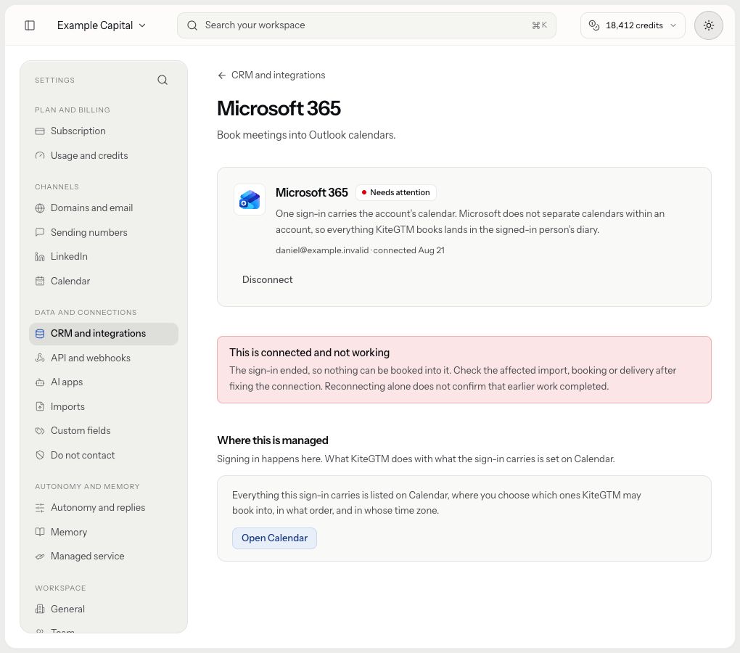This screenshot has height=653, width=740.
Task: Click the 'Where this is managed' heading
Action: click(273, 440)
